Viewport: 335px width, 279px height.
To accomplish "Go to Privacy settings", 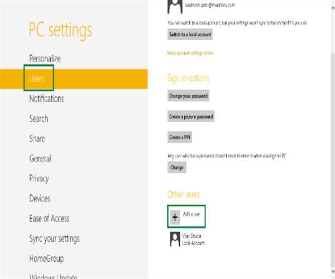I will (x=39, y=179).
